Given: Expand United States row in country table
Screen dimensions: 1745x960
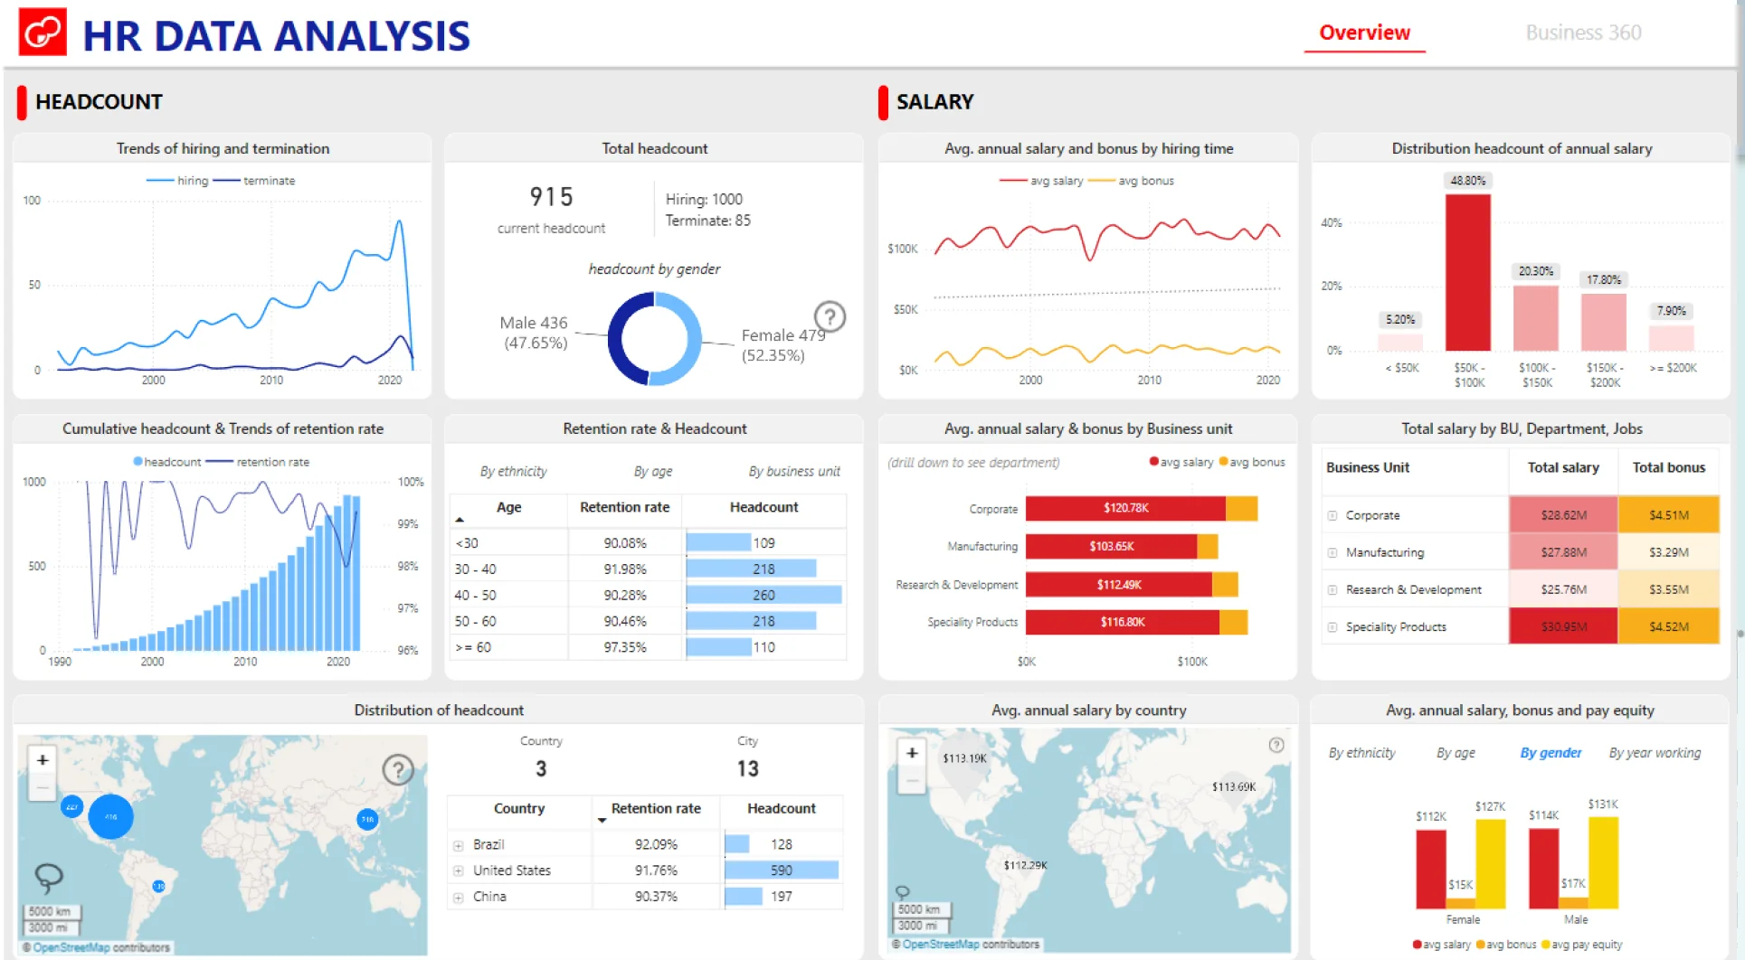Looking at the screenshot, I should (459, 871).
